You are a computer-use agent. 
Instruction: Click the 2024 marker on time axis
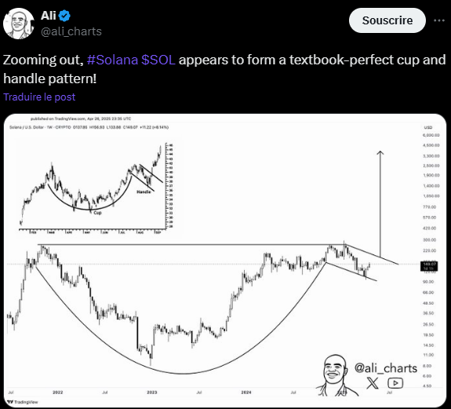pyautogui.click(x=246, y=393)
